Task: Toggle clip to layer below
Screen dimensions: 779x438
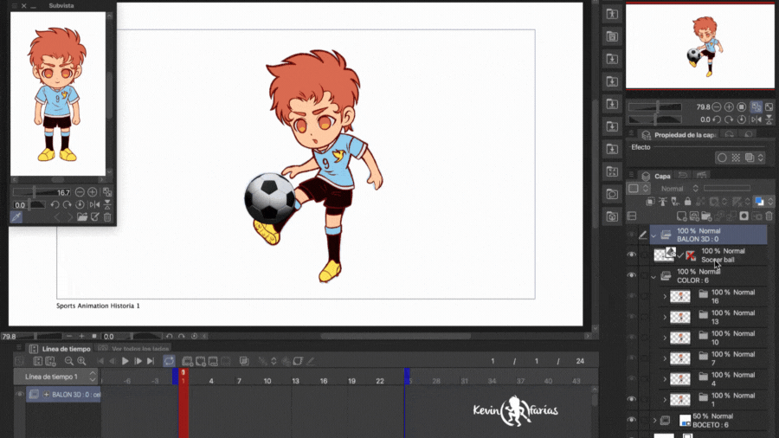Action: [x=650, y=202]
